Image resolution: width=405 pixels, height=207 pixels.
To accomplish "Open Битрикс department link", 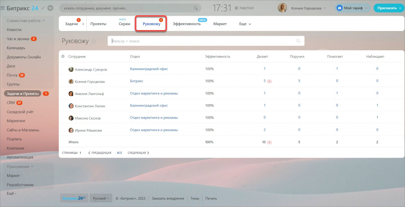I will click(x=136, y=81).
